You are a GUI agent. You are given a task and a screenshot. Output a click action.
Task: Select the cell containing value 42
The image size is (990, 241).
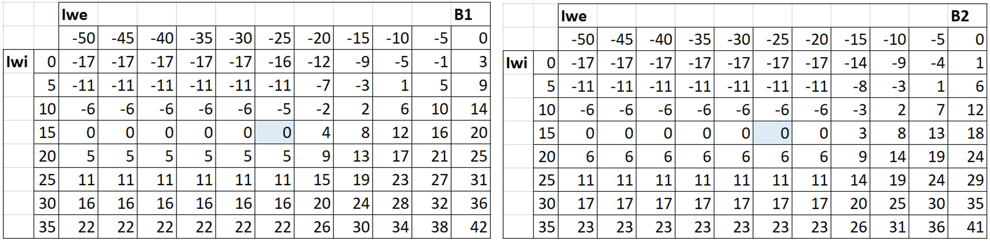pos(471,227)
